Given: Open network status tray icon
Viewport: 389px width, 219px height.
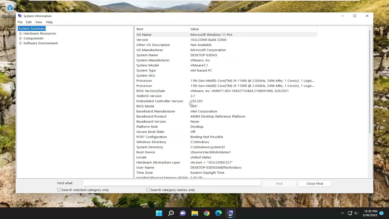Looking at the screenshot, I should 350,213.
